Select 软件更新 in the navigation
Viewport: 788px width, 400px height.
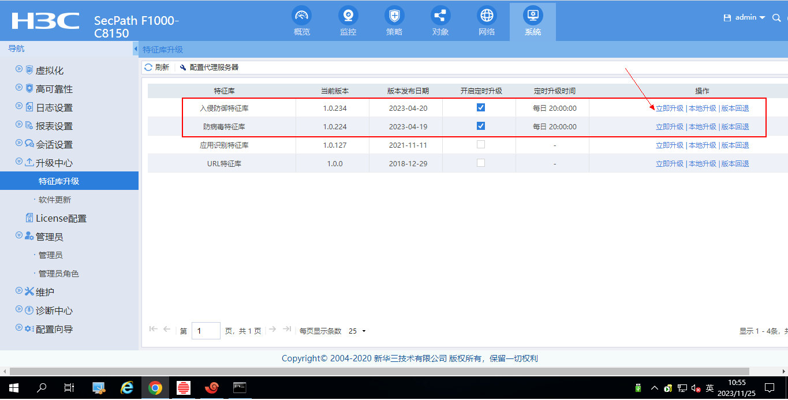[x=55, y=200]
